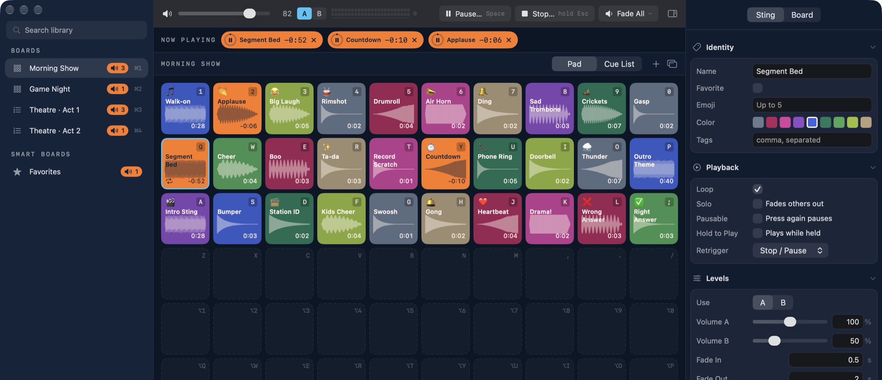Click the master volume speaker icon
882x380 pixels.
[167, 14]
